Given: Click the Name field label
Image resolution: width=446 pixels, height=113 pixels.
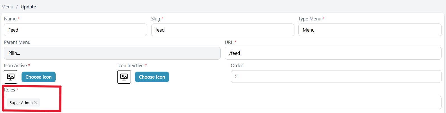Looking at the screenshot, I should click(x=10, y=19).
